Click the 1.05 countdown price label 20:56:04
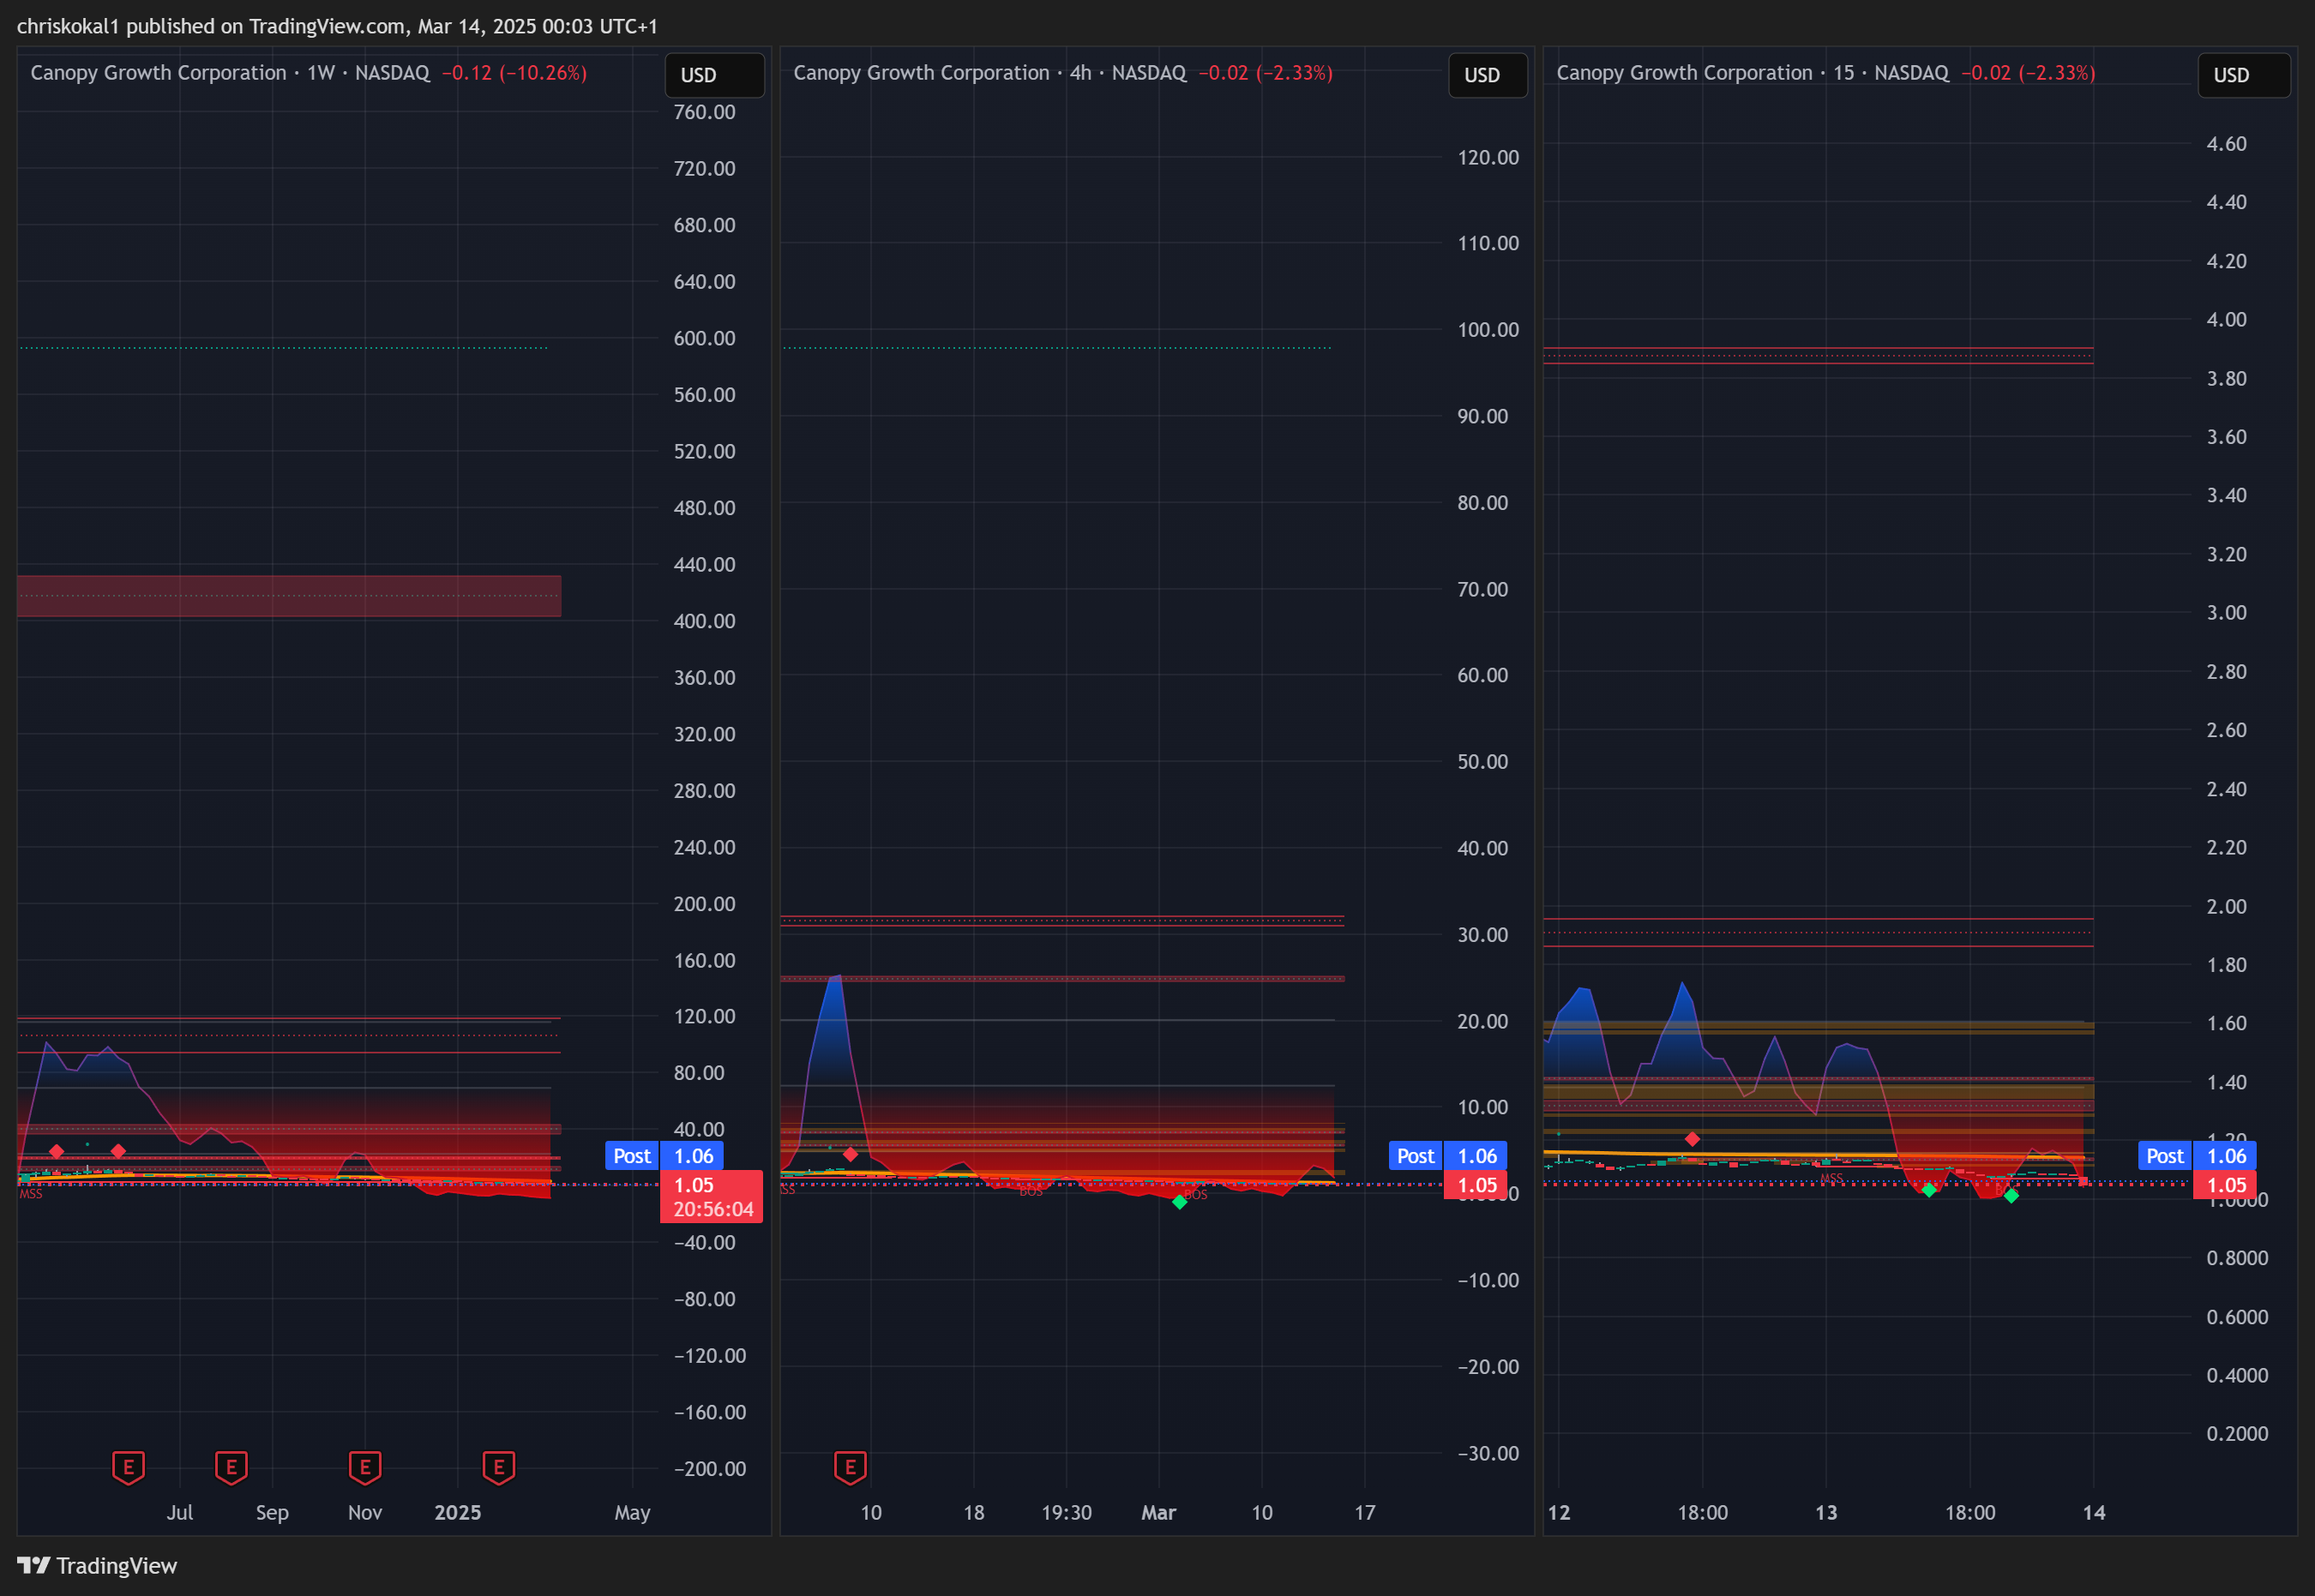This screenshot has width=2315, height=1596. 712,1197
